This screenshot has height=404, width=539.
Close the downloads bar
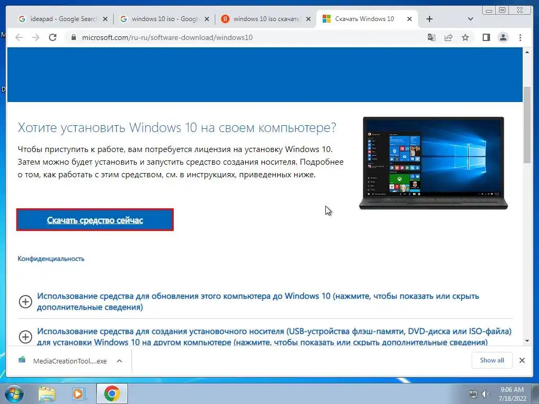(522, 360)
